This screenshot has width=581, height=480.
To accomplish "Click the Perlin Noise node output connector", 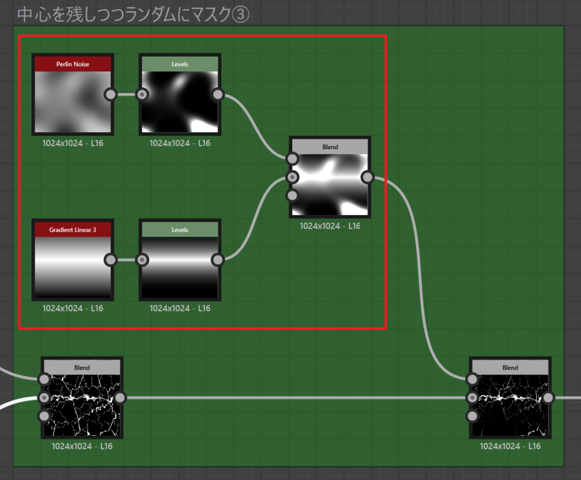I will pos(111,94).
